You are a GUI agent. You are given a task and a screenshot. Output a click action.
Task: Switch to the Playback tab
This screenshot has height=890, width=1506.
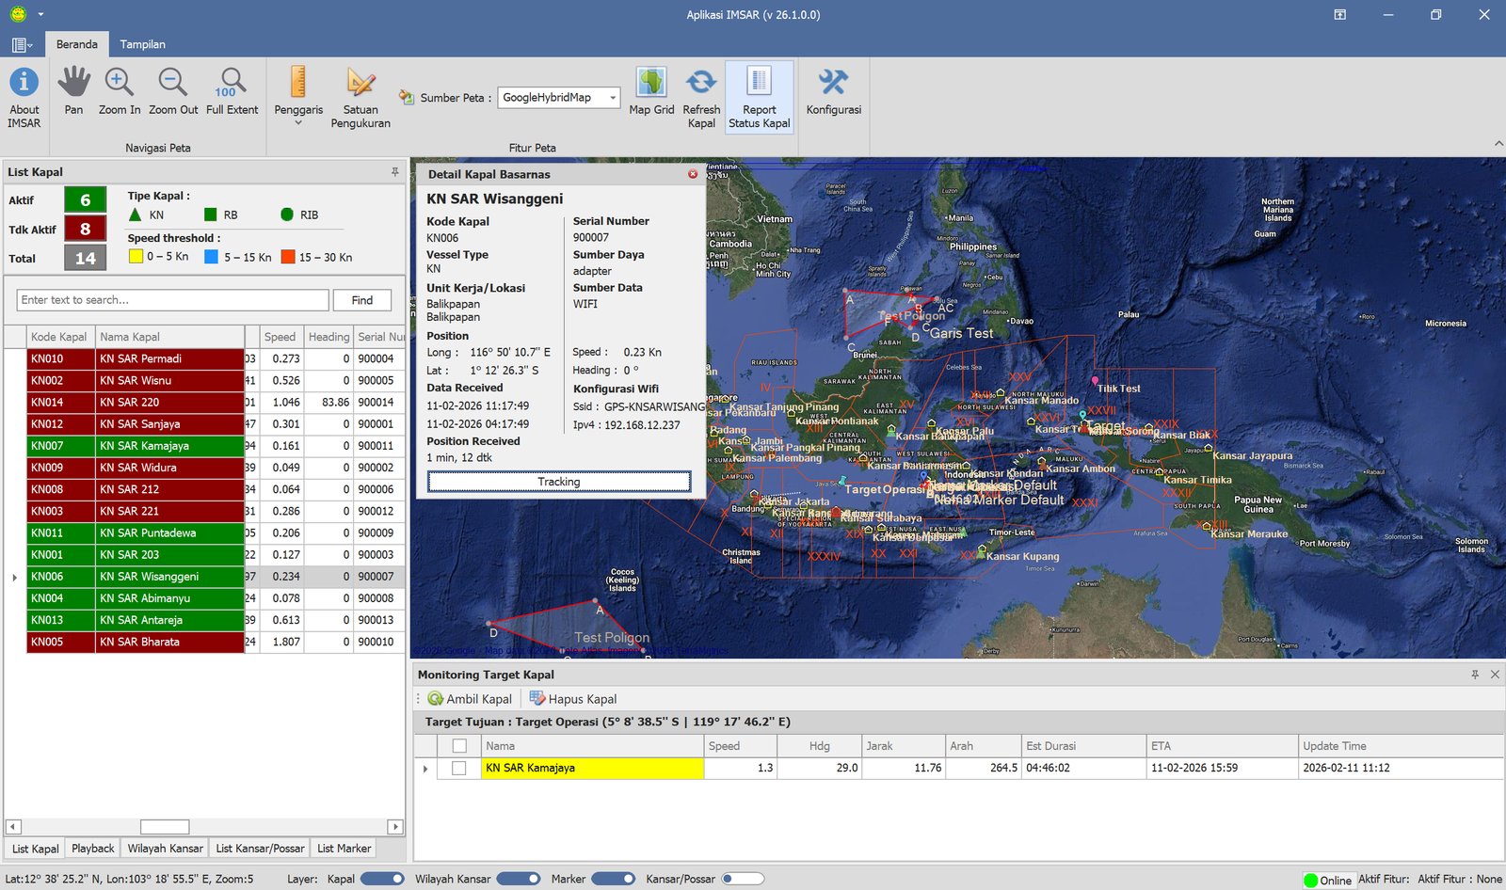click(93, 849)
